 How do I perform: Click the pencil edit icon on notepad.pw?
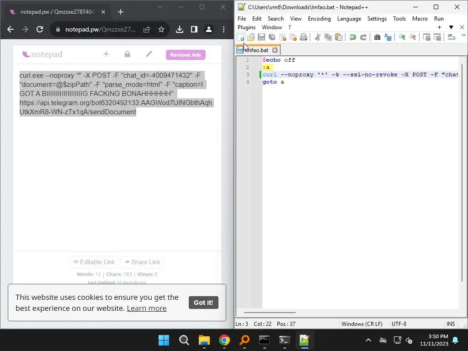[149, 54]
